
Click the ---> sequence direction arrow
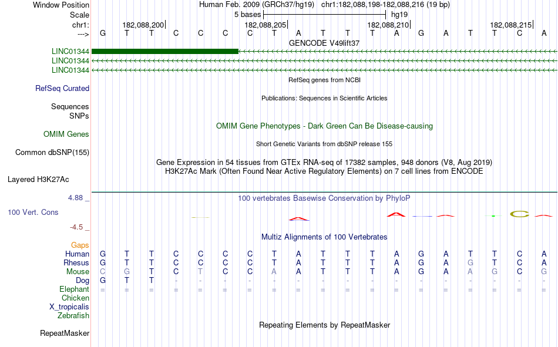coord(83,34)
